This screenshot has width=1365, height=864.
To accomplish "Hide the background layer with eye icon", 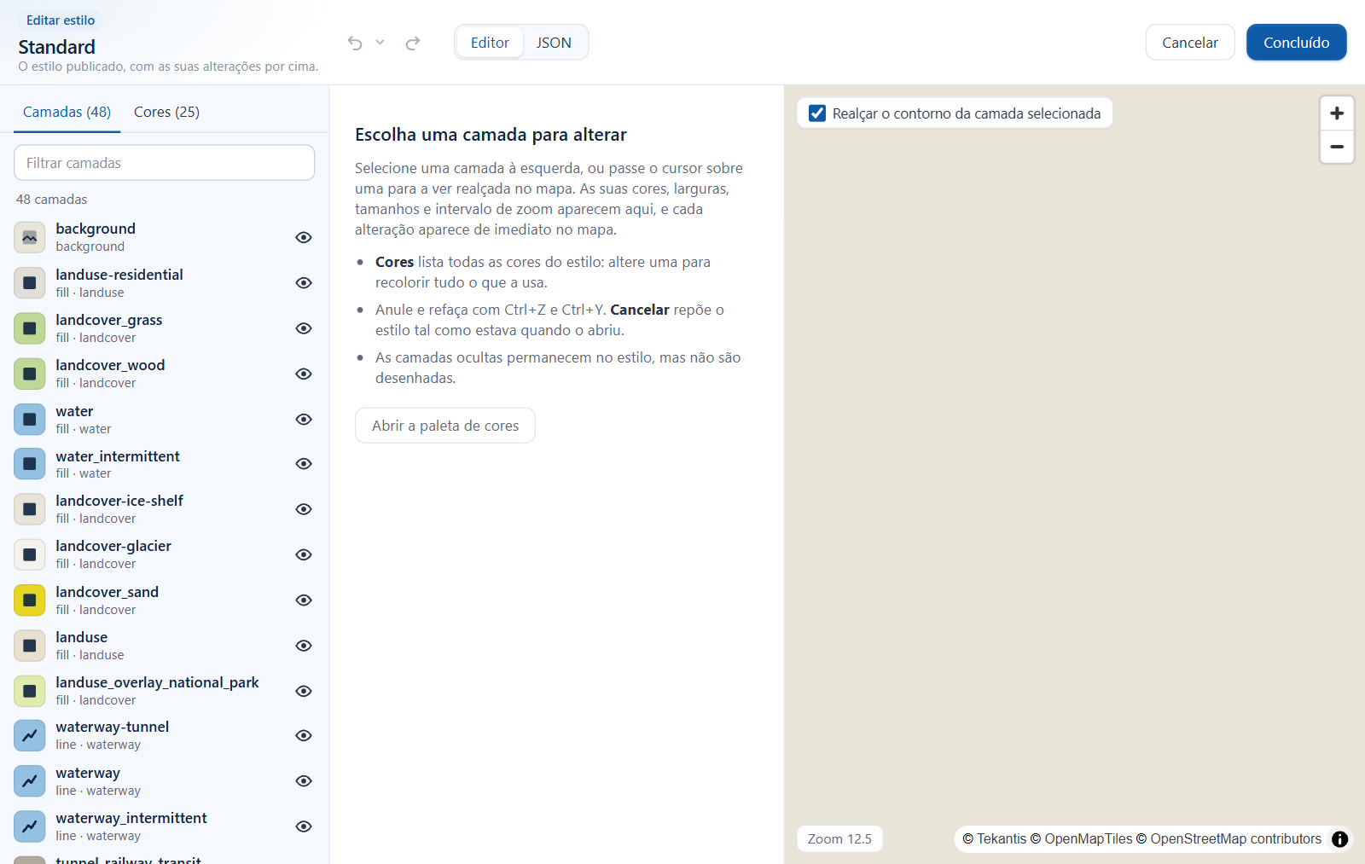I will point(304,237).
